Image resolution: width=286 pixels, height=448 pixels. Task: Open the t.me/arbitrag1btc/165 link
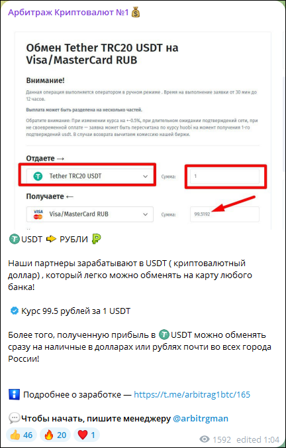pos(192,395)
